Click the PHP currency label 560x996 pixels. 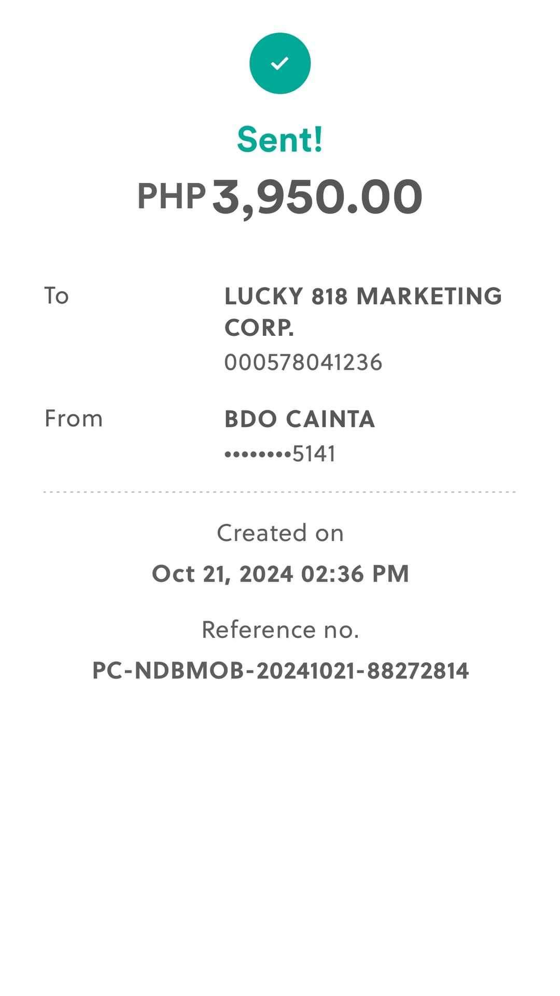[171, 197]
